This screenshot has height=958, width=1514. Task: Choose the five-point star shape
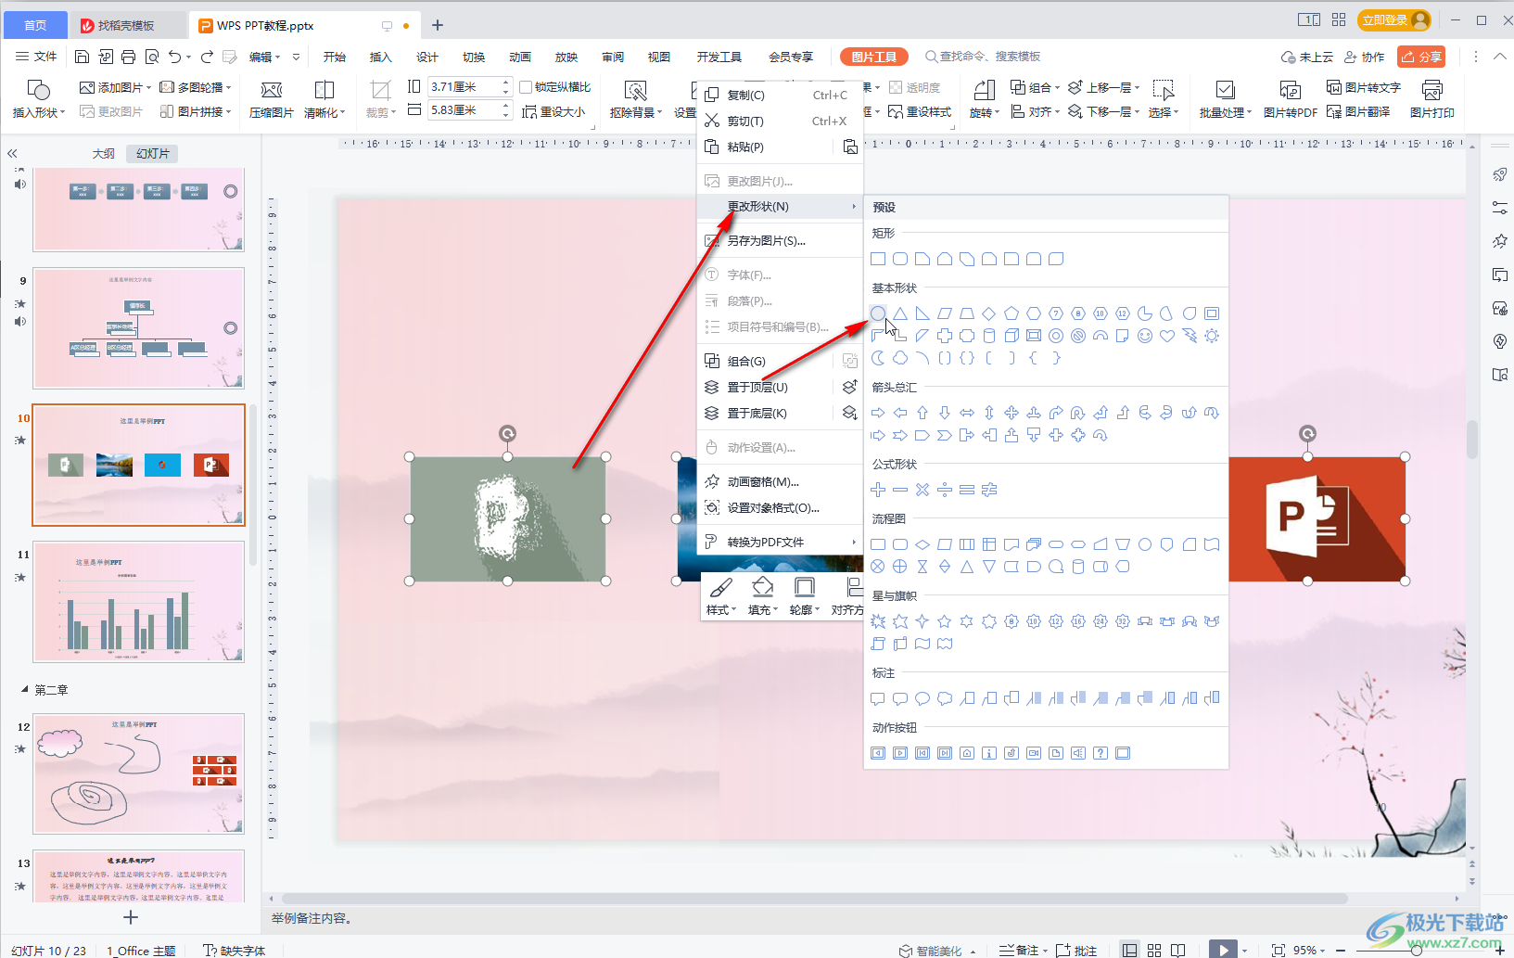tap(945, 621)
